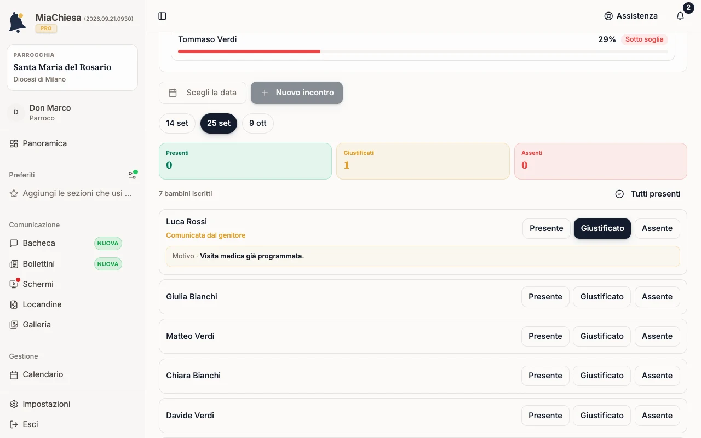The width and height of the screenshot is (701, 438).
Task: Click the green Presenti summary card
Action: tap(245, 162)
